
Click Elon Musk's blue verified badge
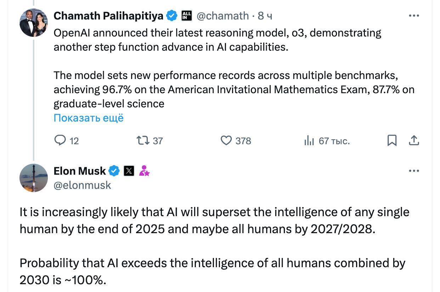pyautogui.click(x=114, y=171)
